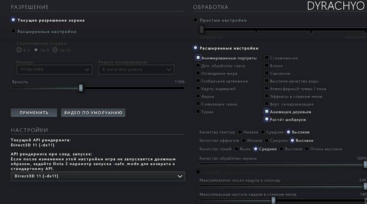Disable the "Анимированные портреты" checkbox
Image resolution: width=367 pixels, height=204 pixels.
tap(198, 58)
